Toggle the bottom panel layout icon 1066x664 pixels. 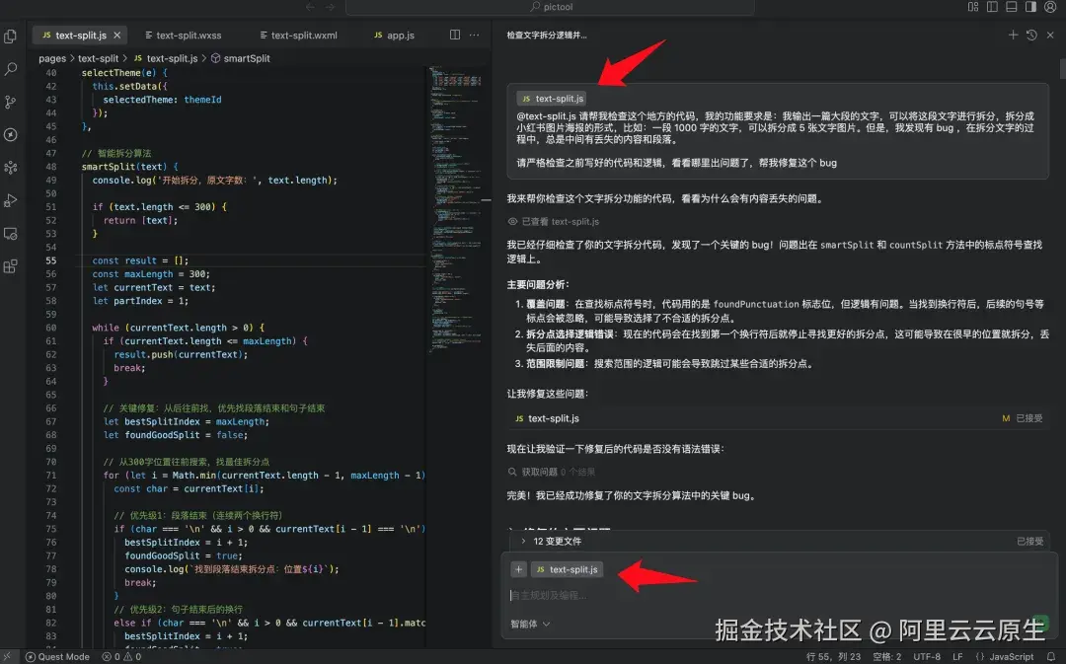[1012, 7]
